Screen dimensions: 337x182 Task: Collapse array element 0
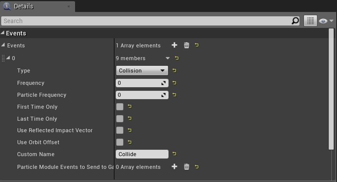point(8,58)
